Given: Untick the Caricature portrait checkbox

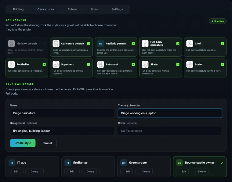Looking at the screenshot, I should tap(89, 44).
